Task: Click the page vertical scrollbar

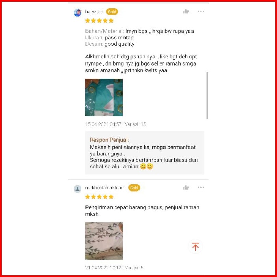Action: pyautogui.click(x=207, y=96)
